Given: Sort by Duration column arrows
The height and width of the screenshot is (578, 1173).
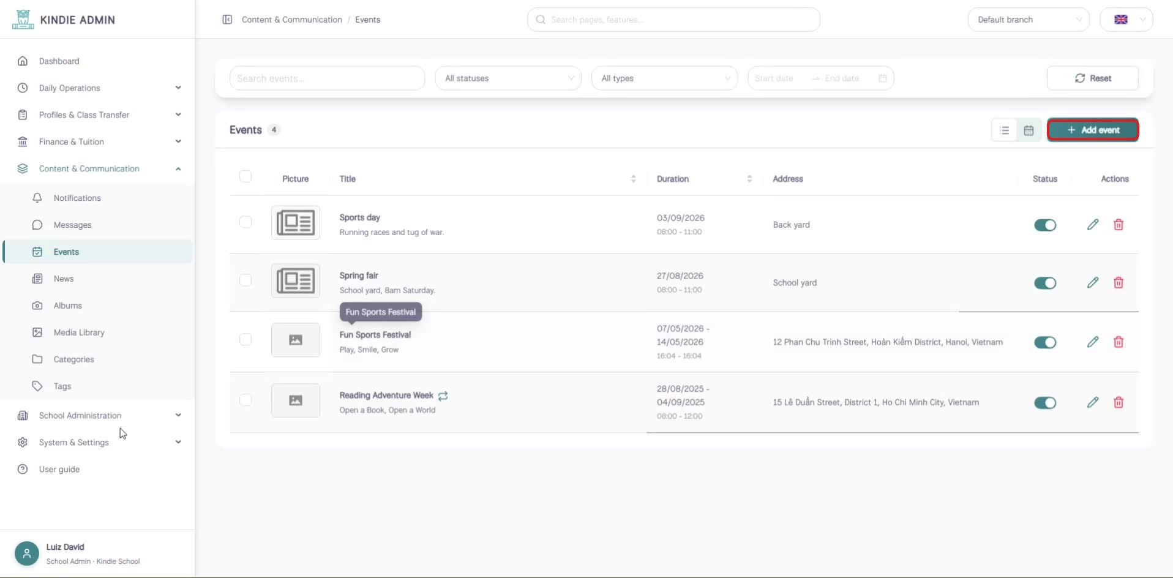Looking at the screenshot, I should [749, 179].
